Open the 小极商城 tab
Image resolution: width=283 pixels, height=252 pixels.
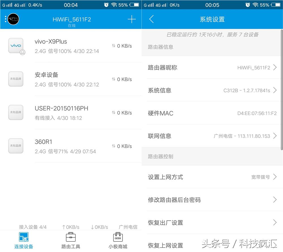pos(118,240)
